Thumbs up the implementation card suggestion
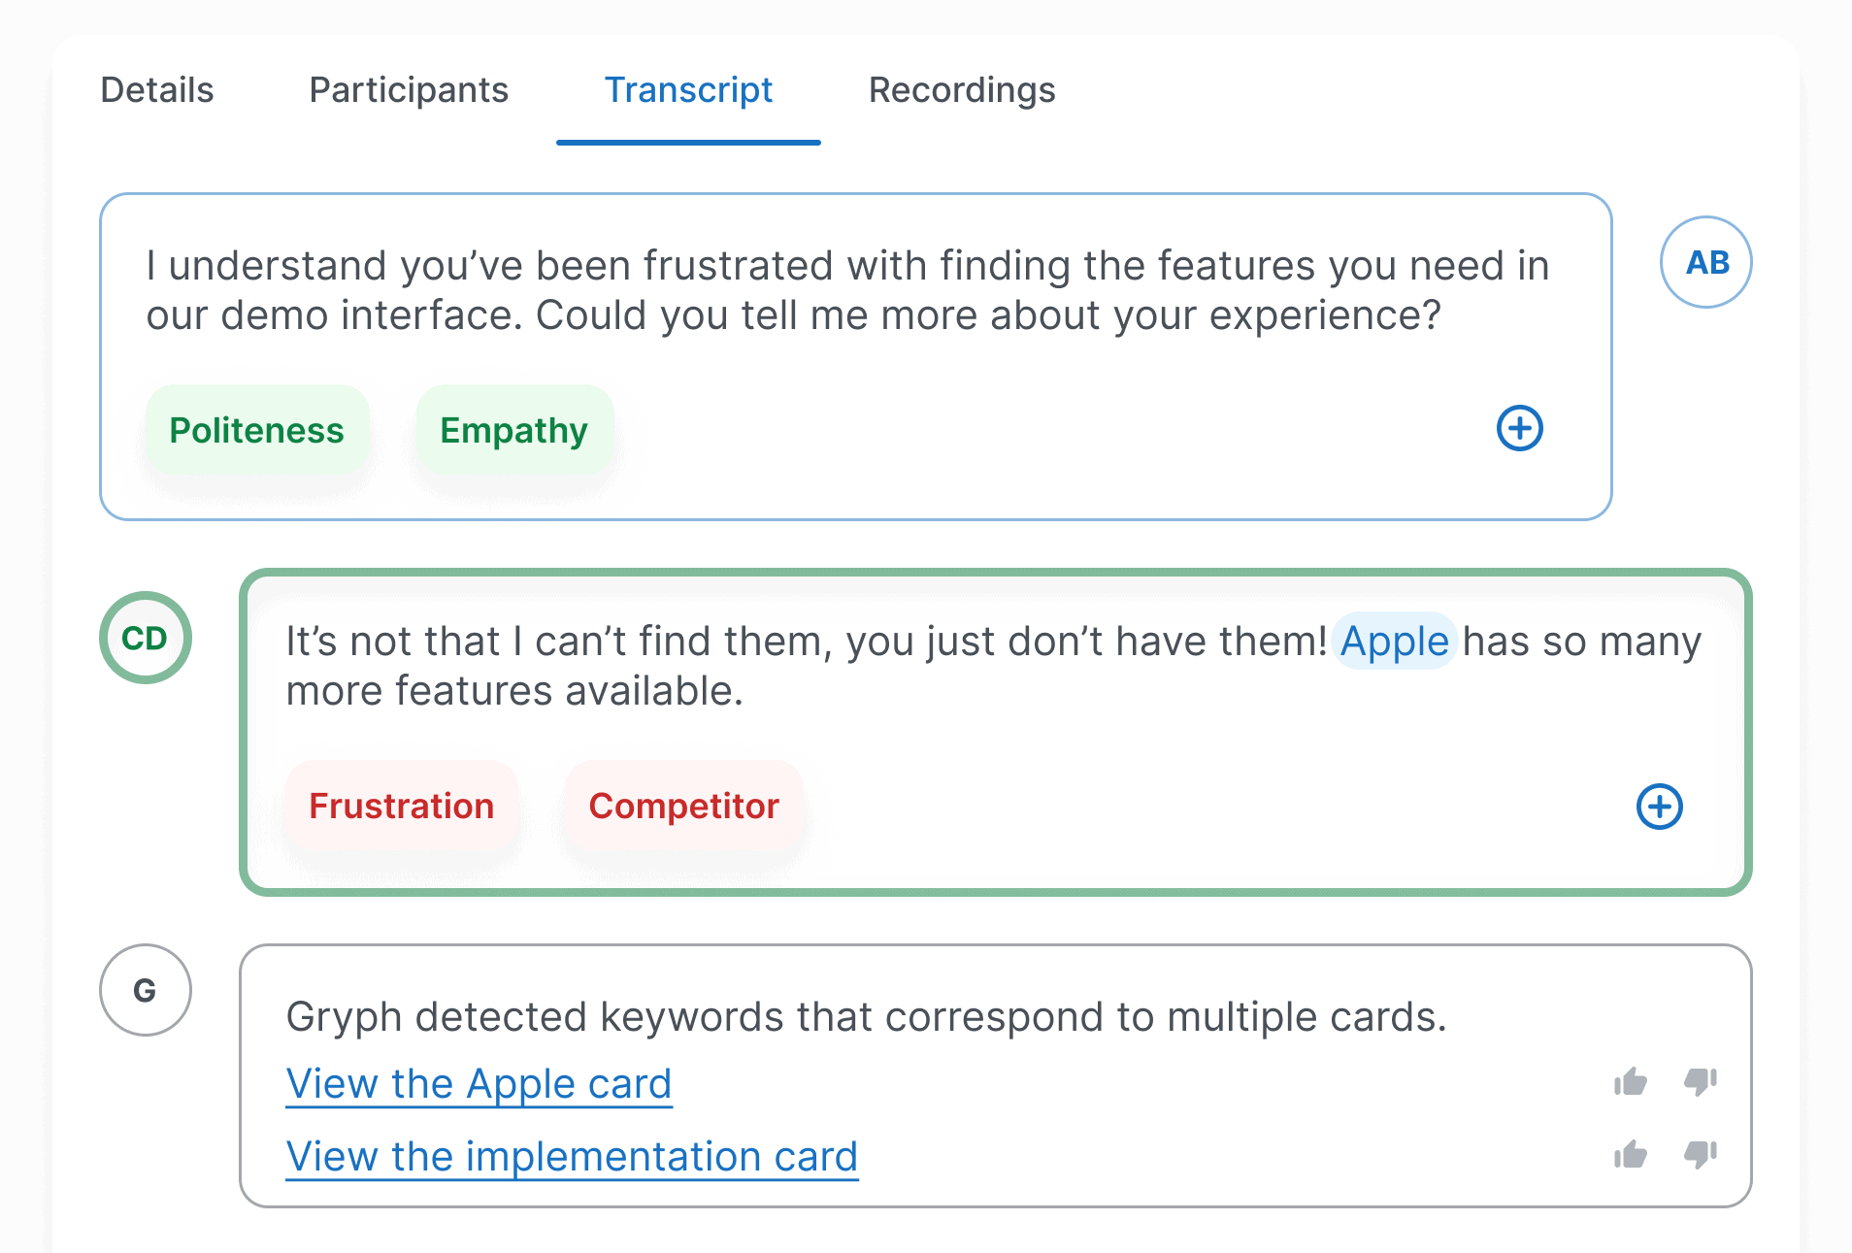Image resolution: width=1852 pixels, height=1253 pixels. tap(1631, 1154)
